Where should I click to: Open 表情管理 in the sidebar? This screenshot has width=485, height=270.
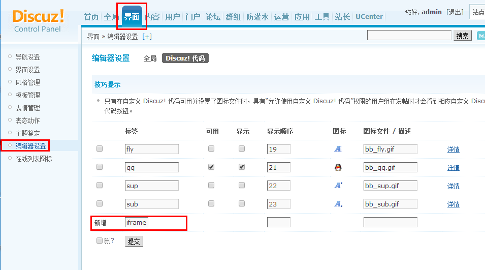coord(27,108)
